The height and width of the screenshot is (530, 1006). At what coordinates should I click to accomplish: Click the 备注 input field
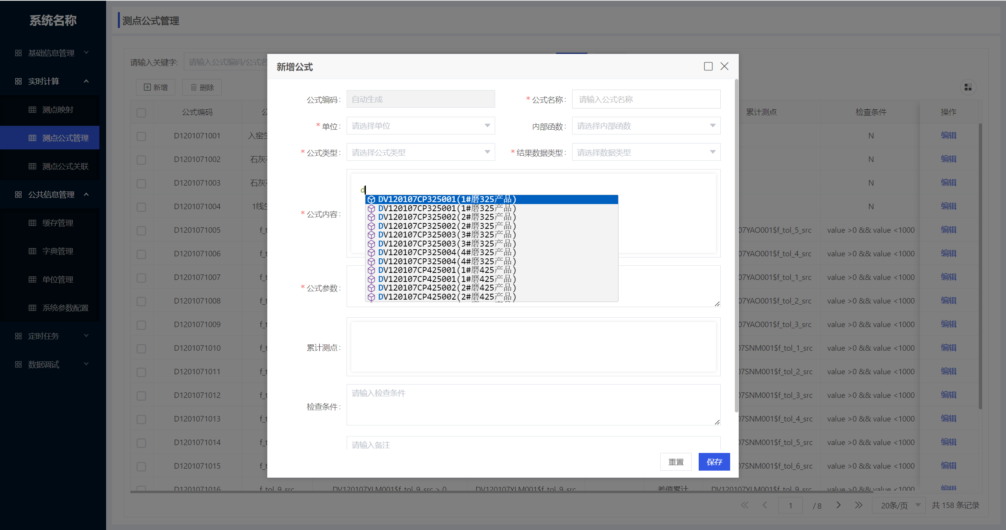[x=533, y=444]
